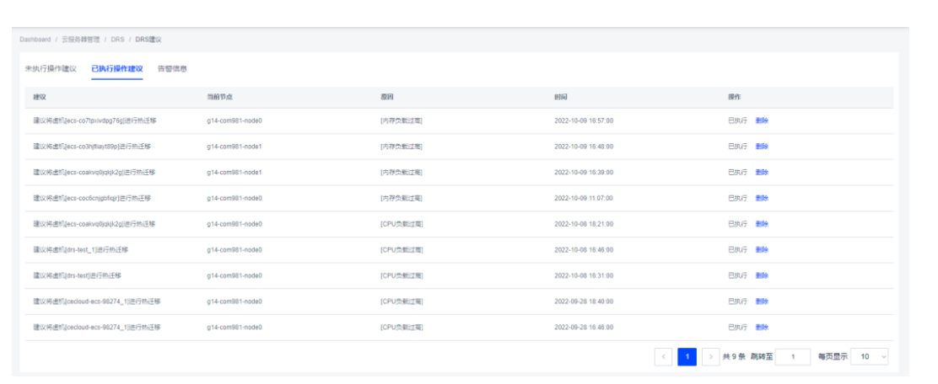Select suggestion for ecs-co7tpxivdpg76g
The width and height of the screenshot is (938, 384).
tap(94, 120)
